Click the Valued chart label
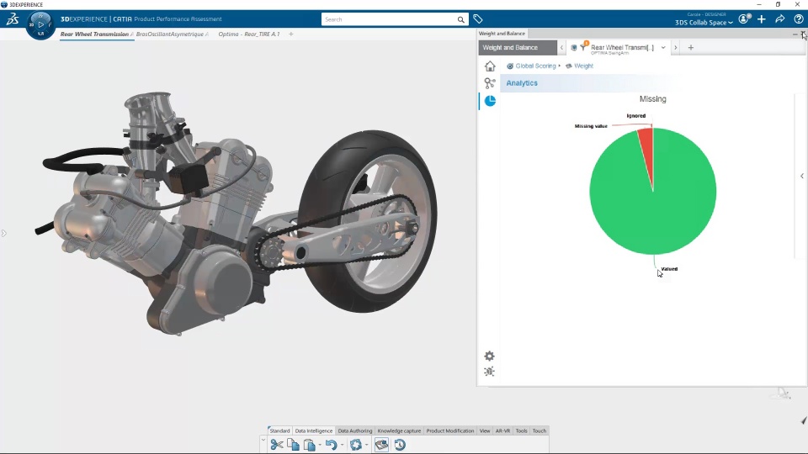Image resolution: width=808 pixels, height=454 pixels. point(669,269)
